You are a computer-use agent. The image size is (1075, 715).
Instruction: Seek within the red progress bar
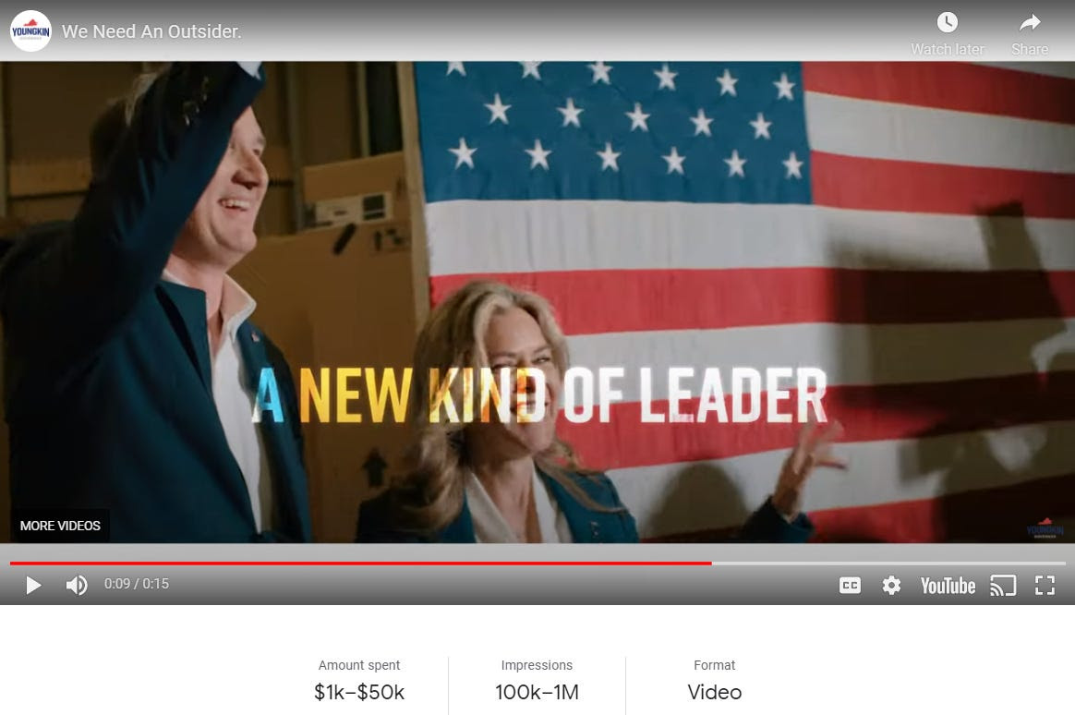point(360,564)
